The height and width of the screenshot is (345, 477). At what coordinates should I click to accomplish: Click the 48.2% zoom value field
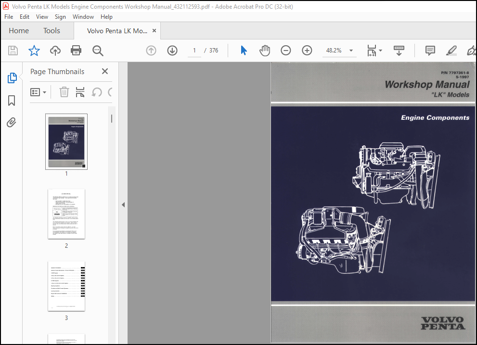point(334,51)
